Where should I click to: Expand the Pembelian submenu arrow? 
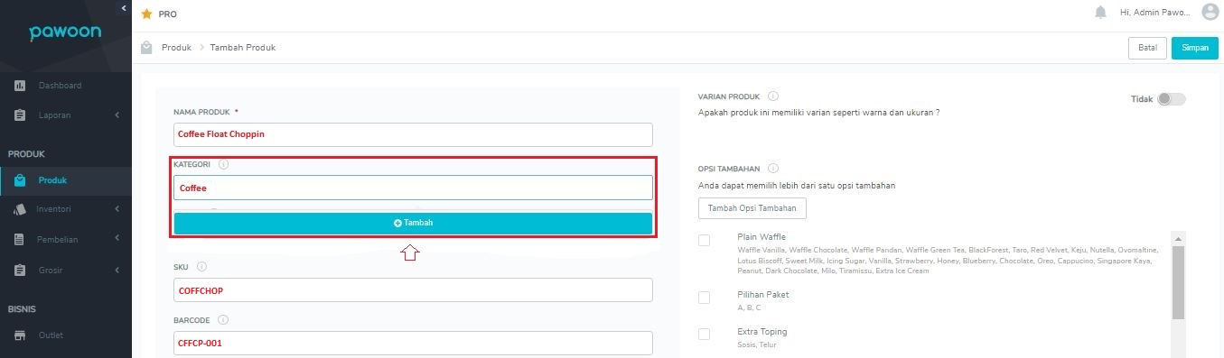point(117,239)
